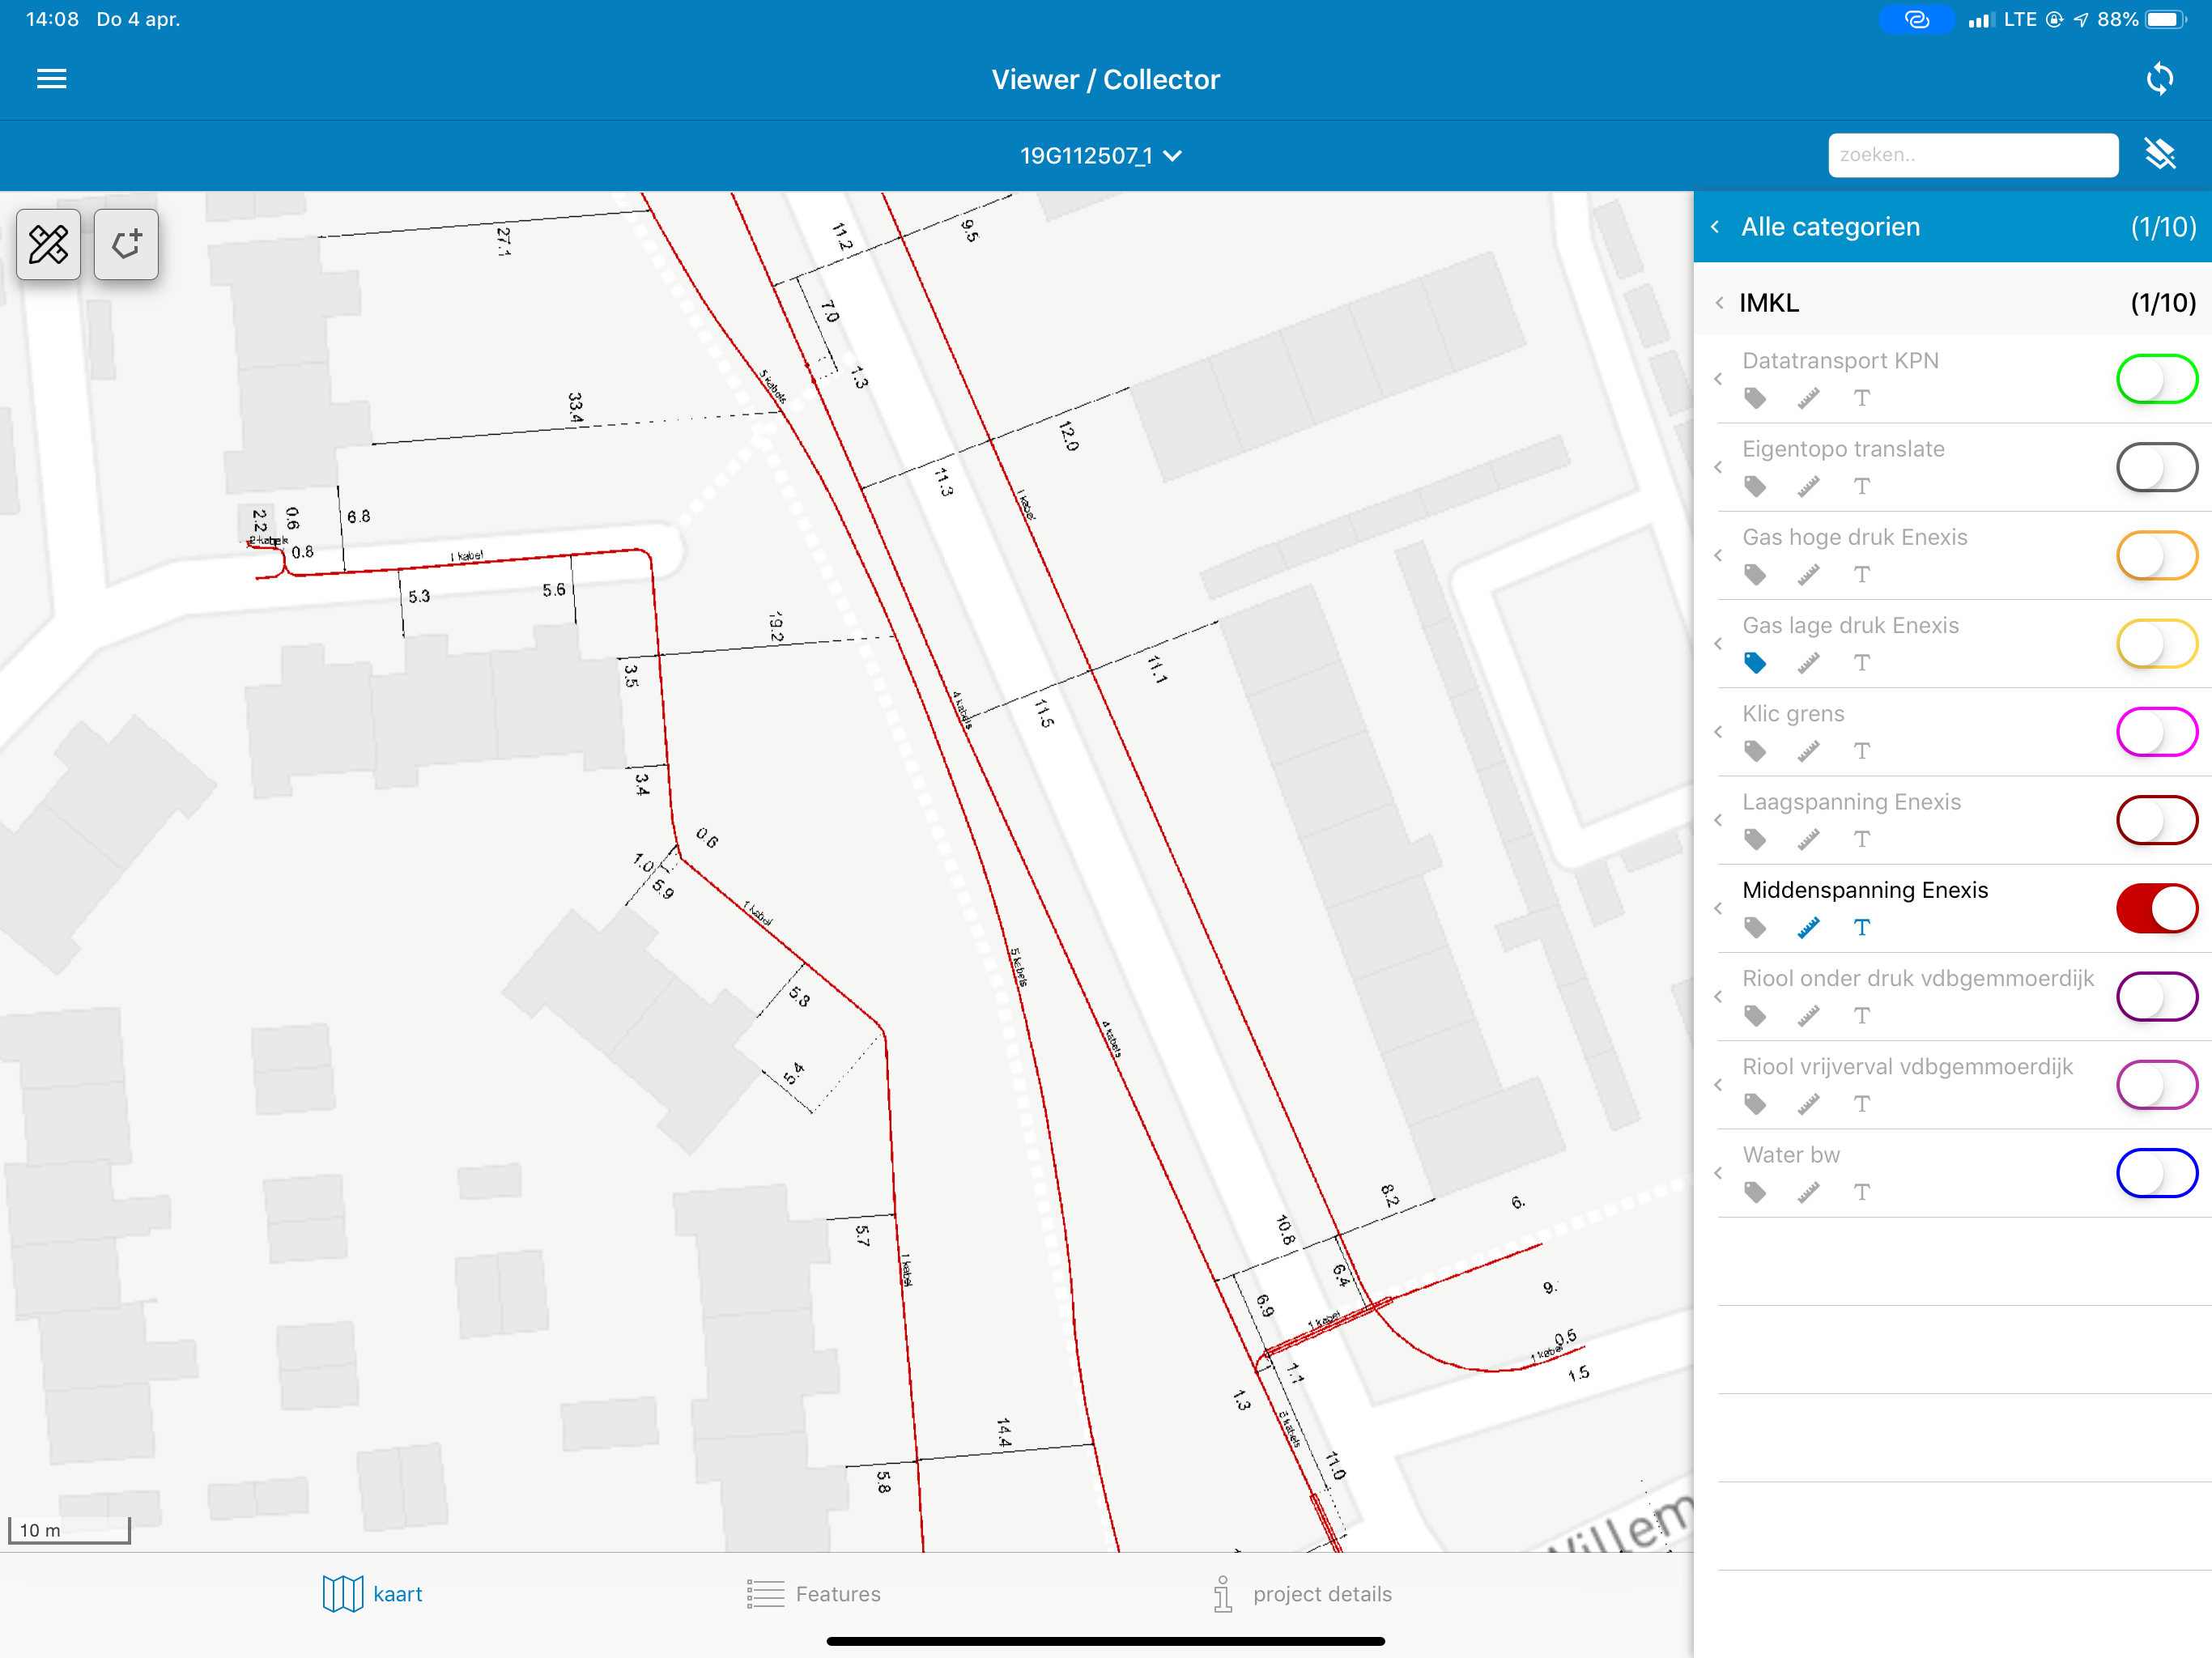This screenshot has width=2212, height=1658.
Task: Disable blue T icon for Middenspanning Enexis
Action: pyautogui.click(x=1861, y=928)
